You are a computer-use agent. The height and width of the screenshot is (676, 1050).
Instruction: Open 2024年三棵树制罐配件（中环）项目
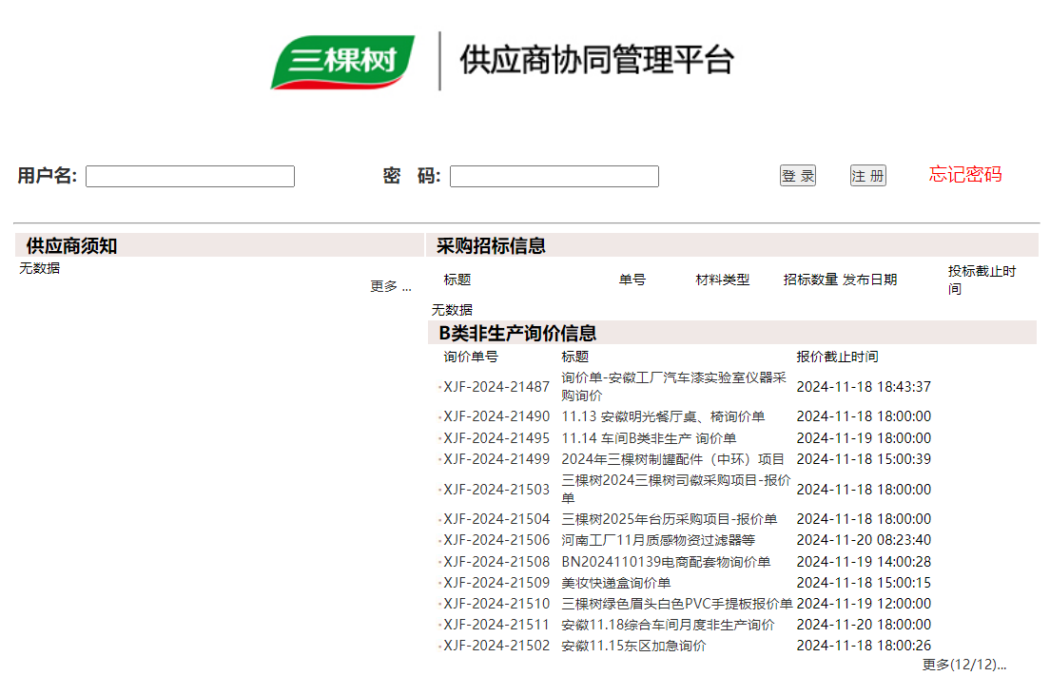point(672,459)
